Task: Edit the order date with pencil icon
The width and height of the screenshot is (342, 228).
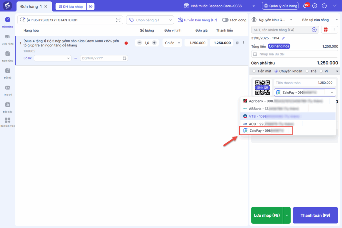Action: [x=283, y=38]
